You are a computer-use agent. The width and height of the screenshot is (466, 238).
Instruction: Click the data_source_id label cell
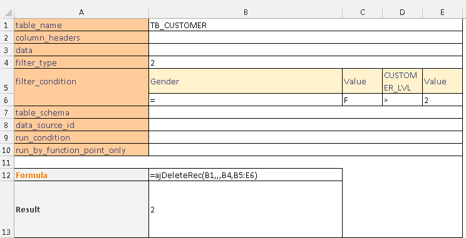(x=81, y=124)
